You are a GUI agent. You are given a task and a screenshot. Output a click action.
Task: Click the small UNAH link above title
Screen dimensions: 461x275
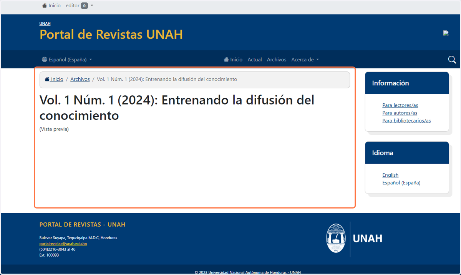point(45,24)
